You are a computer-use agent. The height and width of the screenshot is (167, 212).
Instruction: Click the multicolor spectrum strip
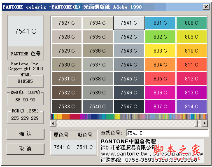(x=129, y=117)
